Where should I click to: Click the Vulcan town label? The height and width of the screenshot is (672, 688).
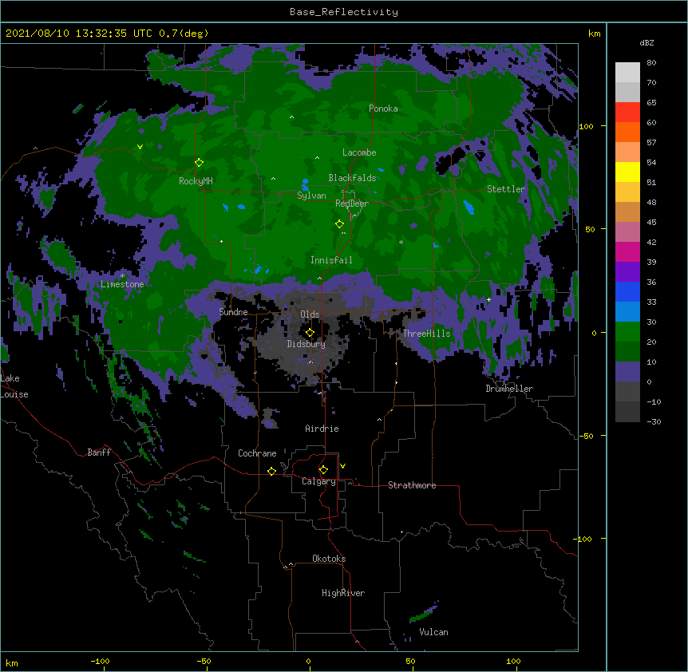[x=433, y=632]
